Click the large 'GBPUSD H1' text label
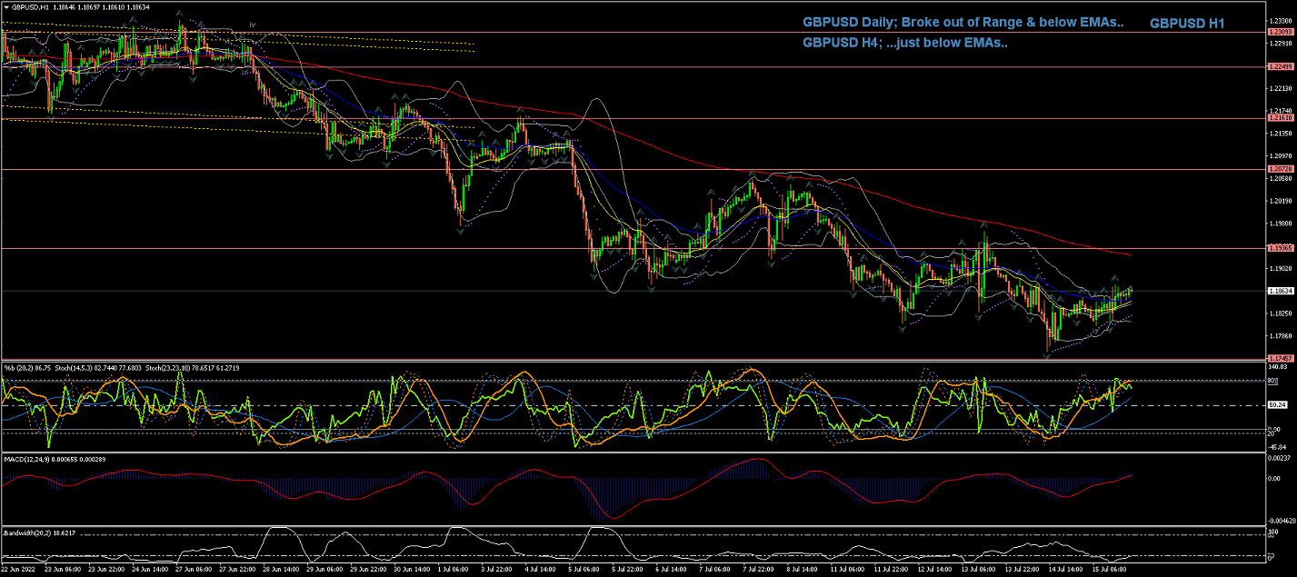1297x577 pixels. click(x=1187, y=24)
